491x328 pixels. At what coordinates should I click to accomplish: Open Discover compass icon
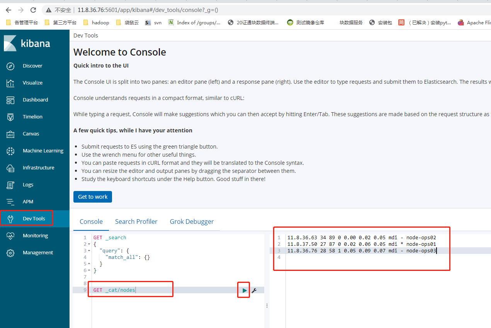[x=10, y=66]
